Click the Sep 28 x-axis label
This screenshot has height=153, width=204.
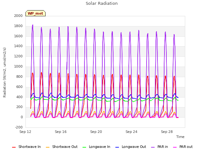click(x=167, y=132)
